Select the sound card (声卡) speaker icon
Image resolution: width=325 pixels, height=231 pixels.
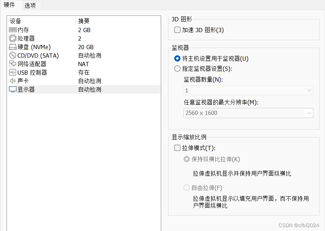(x=13, y=81)
